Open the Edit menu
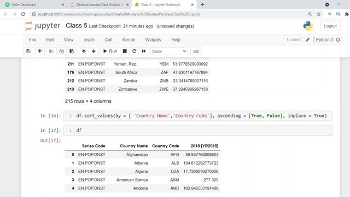The width and height of the screenshot is (350, 197). point(50,40)
